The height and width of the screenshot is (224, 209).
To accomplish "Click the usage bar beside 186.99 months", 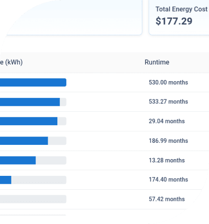I will (33, 141).
